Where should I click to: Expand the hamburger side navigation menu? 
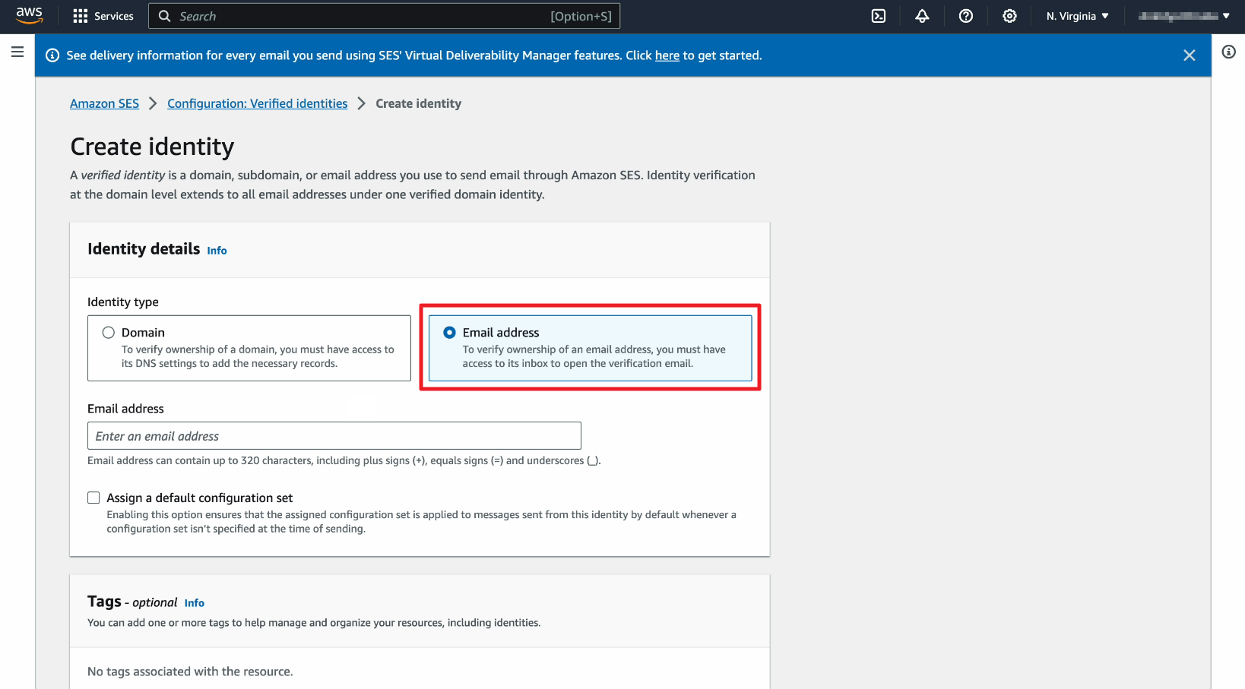[17, 52]
